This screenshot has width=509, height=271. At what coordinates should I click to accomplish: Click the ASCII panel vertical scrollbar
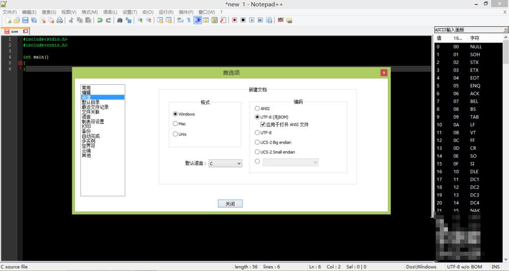506,149
